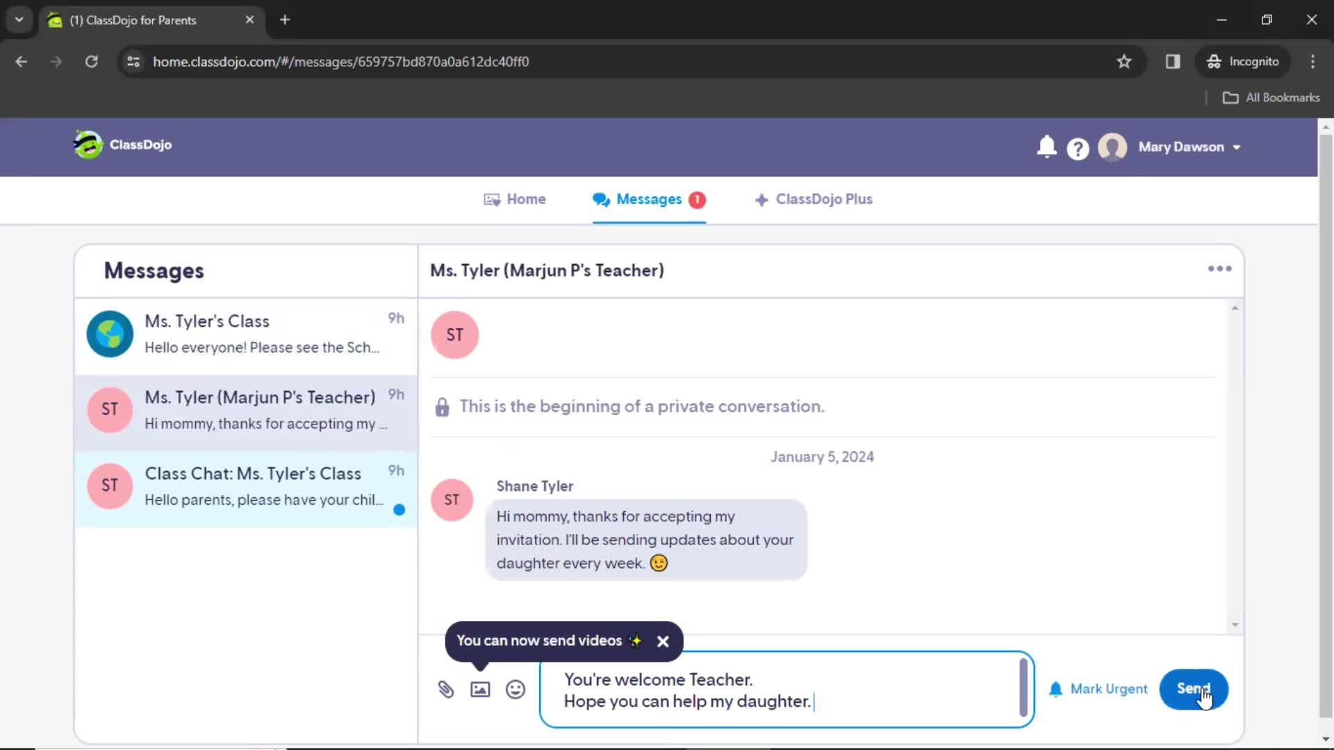Click the image upload icon

480,690
